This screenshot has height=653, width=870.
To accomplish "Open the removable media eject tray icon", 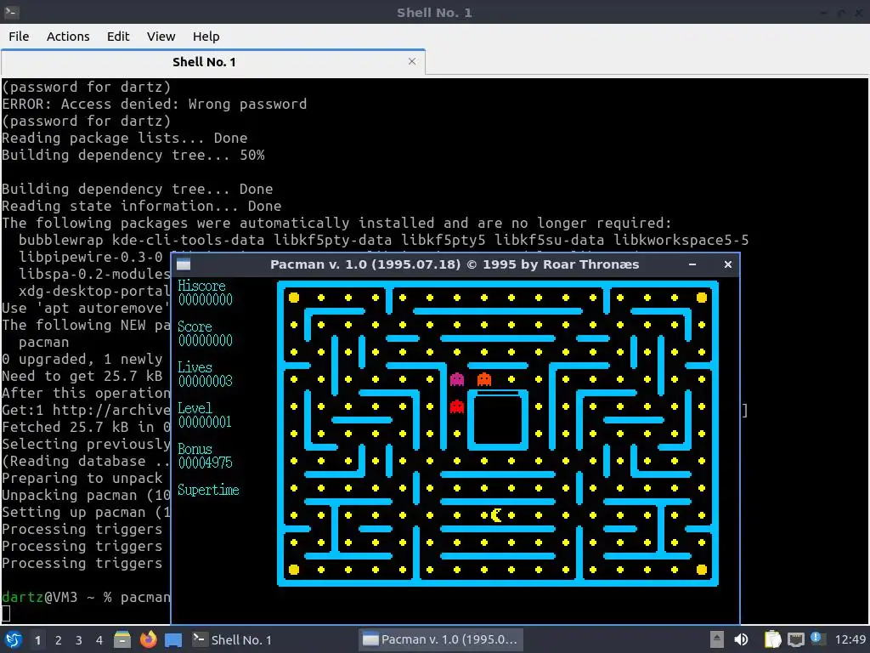I will [x=717, y=639].
